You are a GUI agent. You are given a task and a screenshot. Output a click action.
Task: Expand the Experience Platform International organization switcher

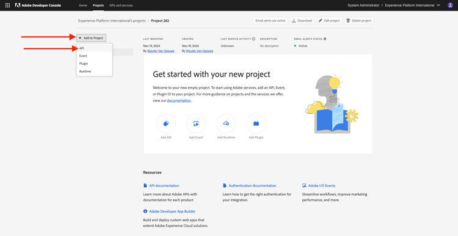tap(412, 6)
